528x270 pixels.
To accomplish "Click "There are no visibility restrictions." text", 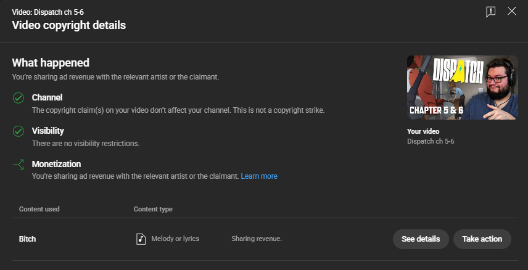I will click(86, 144).
